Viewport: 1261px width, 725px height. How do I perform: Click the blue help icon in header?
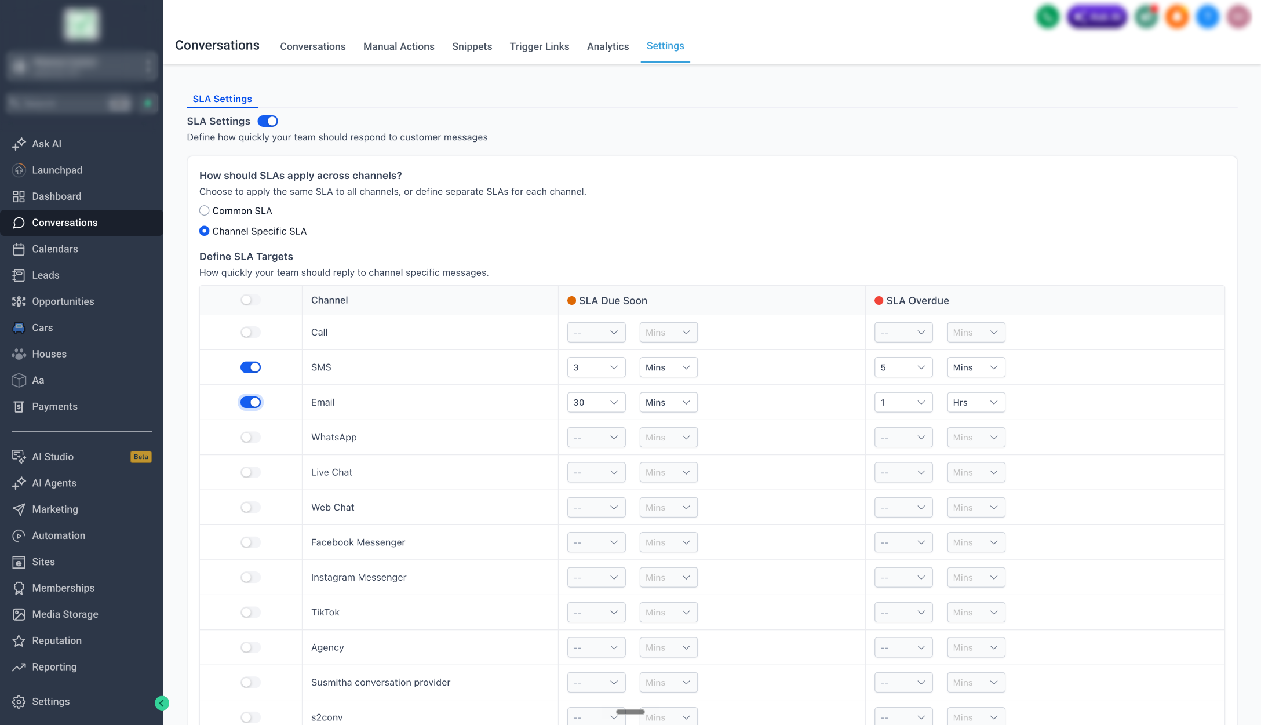click(x=1208, y=17)
